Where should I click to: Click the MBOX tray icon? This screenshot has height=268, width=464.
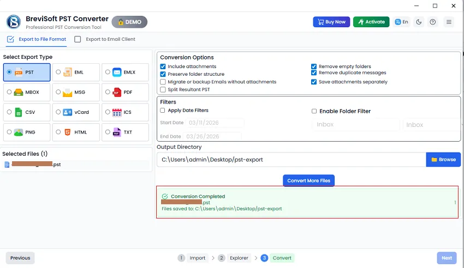pyautogui.click(x=19, y=92)
